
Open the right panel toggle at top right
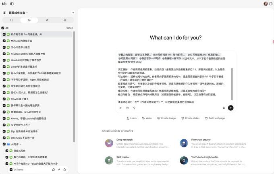271,4
